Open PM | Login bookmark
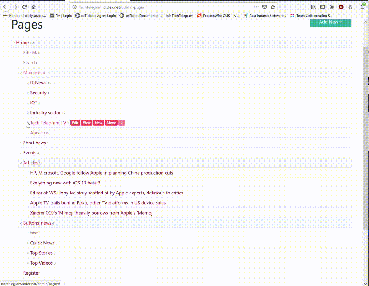369x286 pixels. point(61,16)
